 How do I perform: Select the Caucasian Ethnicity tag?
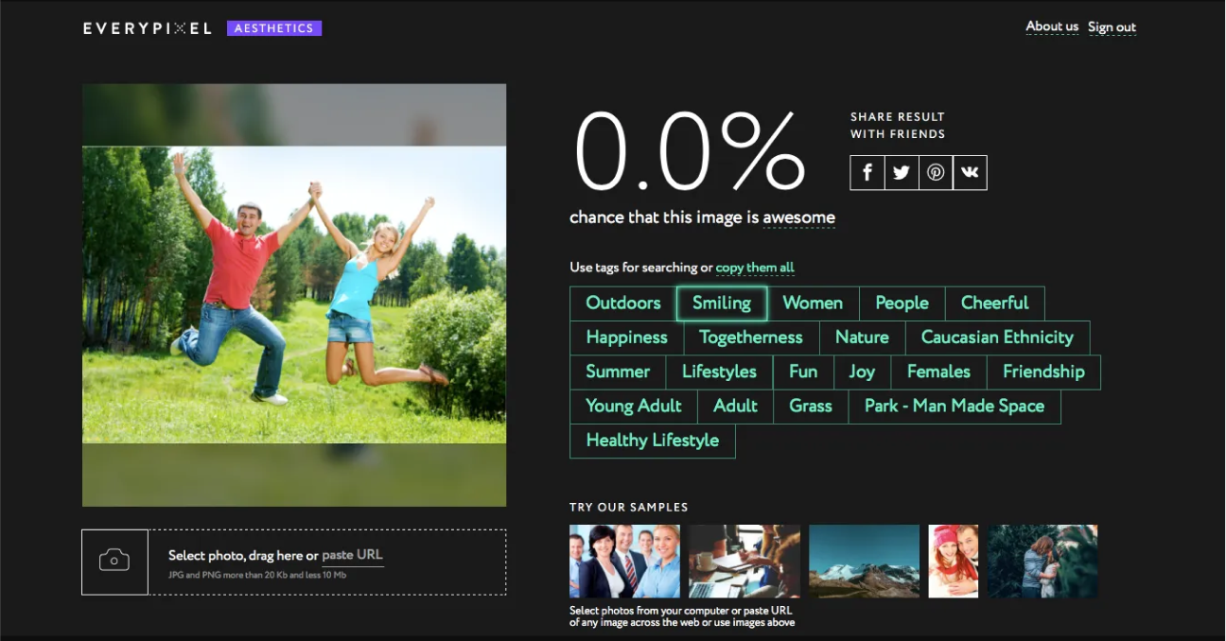(997, 338)
